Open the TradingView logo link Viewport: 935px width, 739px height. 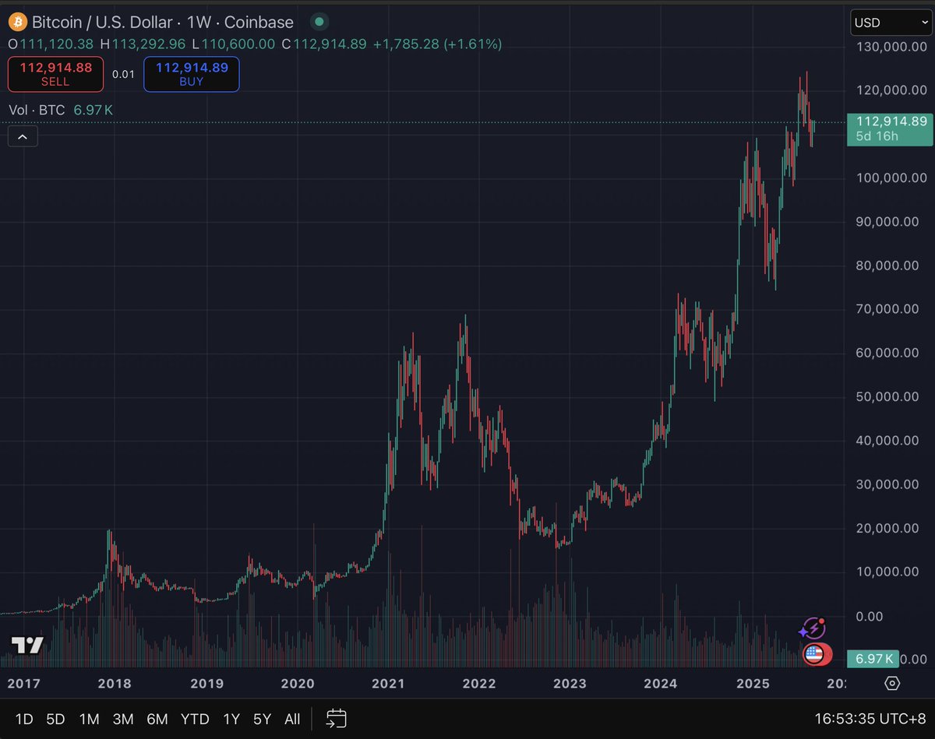(27, 645)
